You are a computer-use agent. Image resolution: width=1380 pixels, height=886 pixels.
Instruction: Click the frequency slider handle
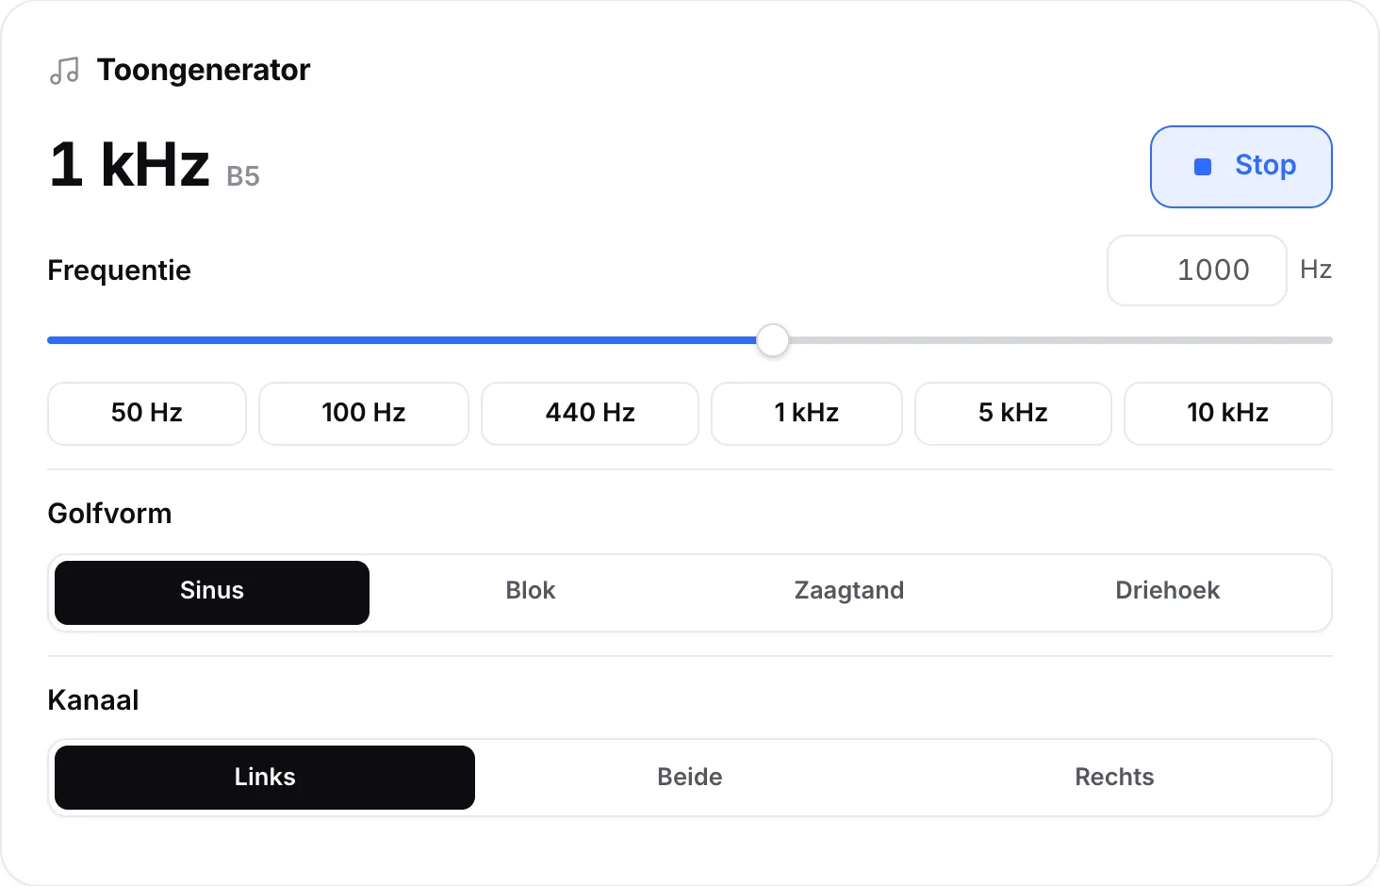(773, 340)
